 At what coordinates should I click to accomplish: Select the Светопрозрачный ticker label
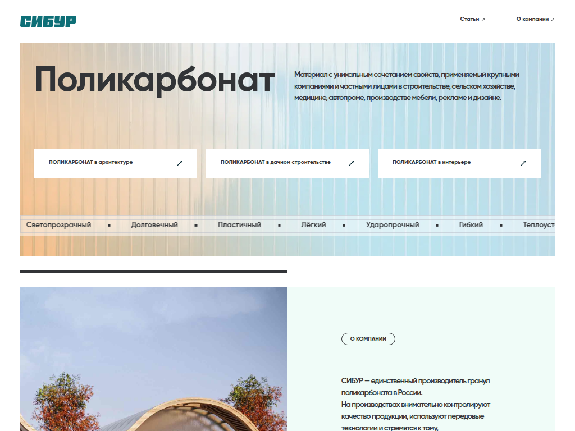60,224
